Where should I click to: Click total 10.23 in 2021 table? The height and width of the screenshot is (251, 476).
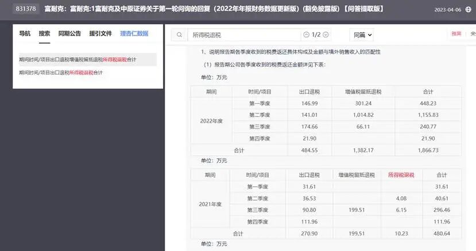click(x=401, y=234)
